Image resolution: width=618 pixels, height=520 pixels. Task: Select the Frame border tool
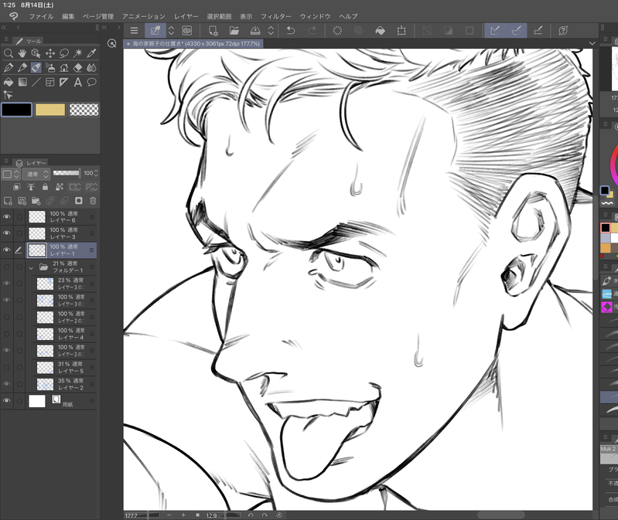point(50,82)
